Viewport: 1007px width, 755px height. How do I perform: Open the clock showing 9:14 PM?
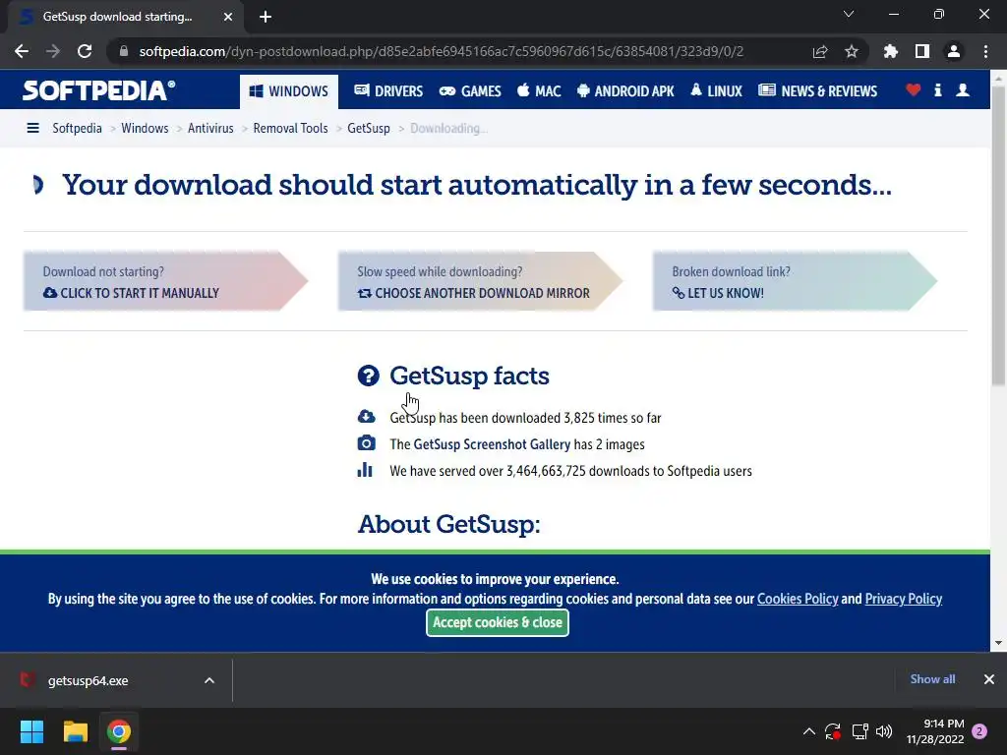[935, 731]
